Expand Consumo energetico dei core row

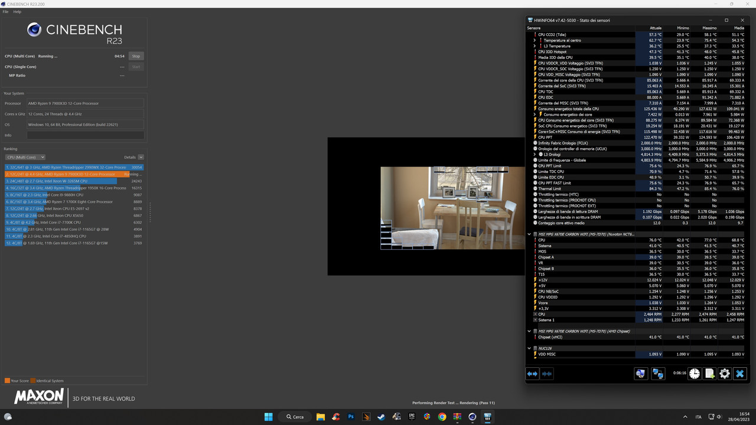[x=535, y=115]
